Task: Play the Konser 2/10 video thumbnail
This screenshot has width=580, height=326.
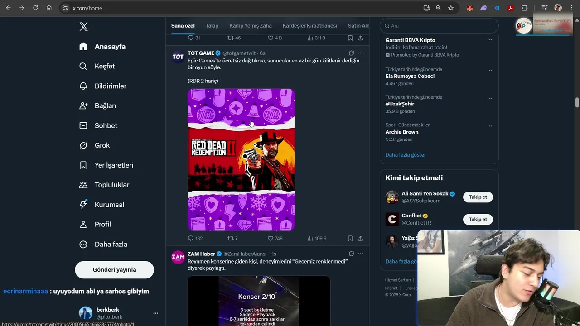Action: [259, 301]
